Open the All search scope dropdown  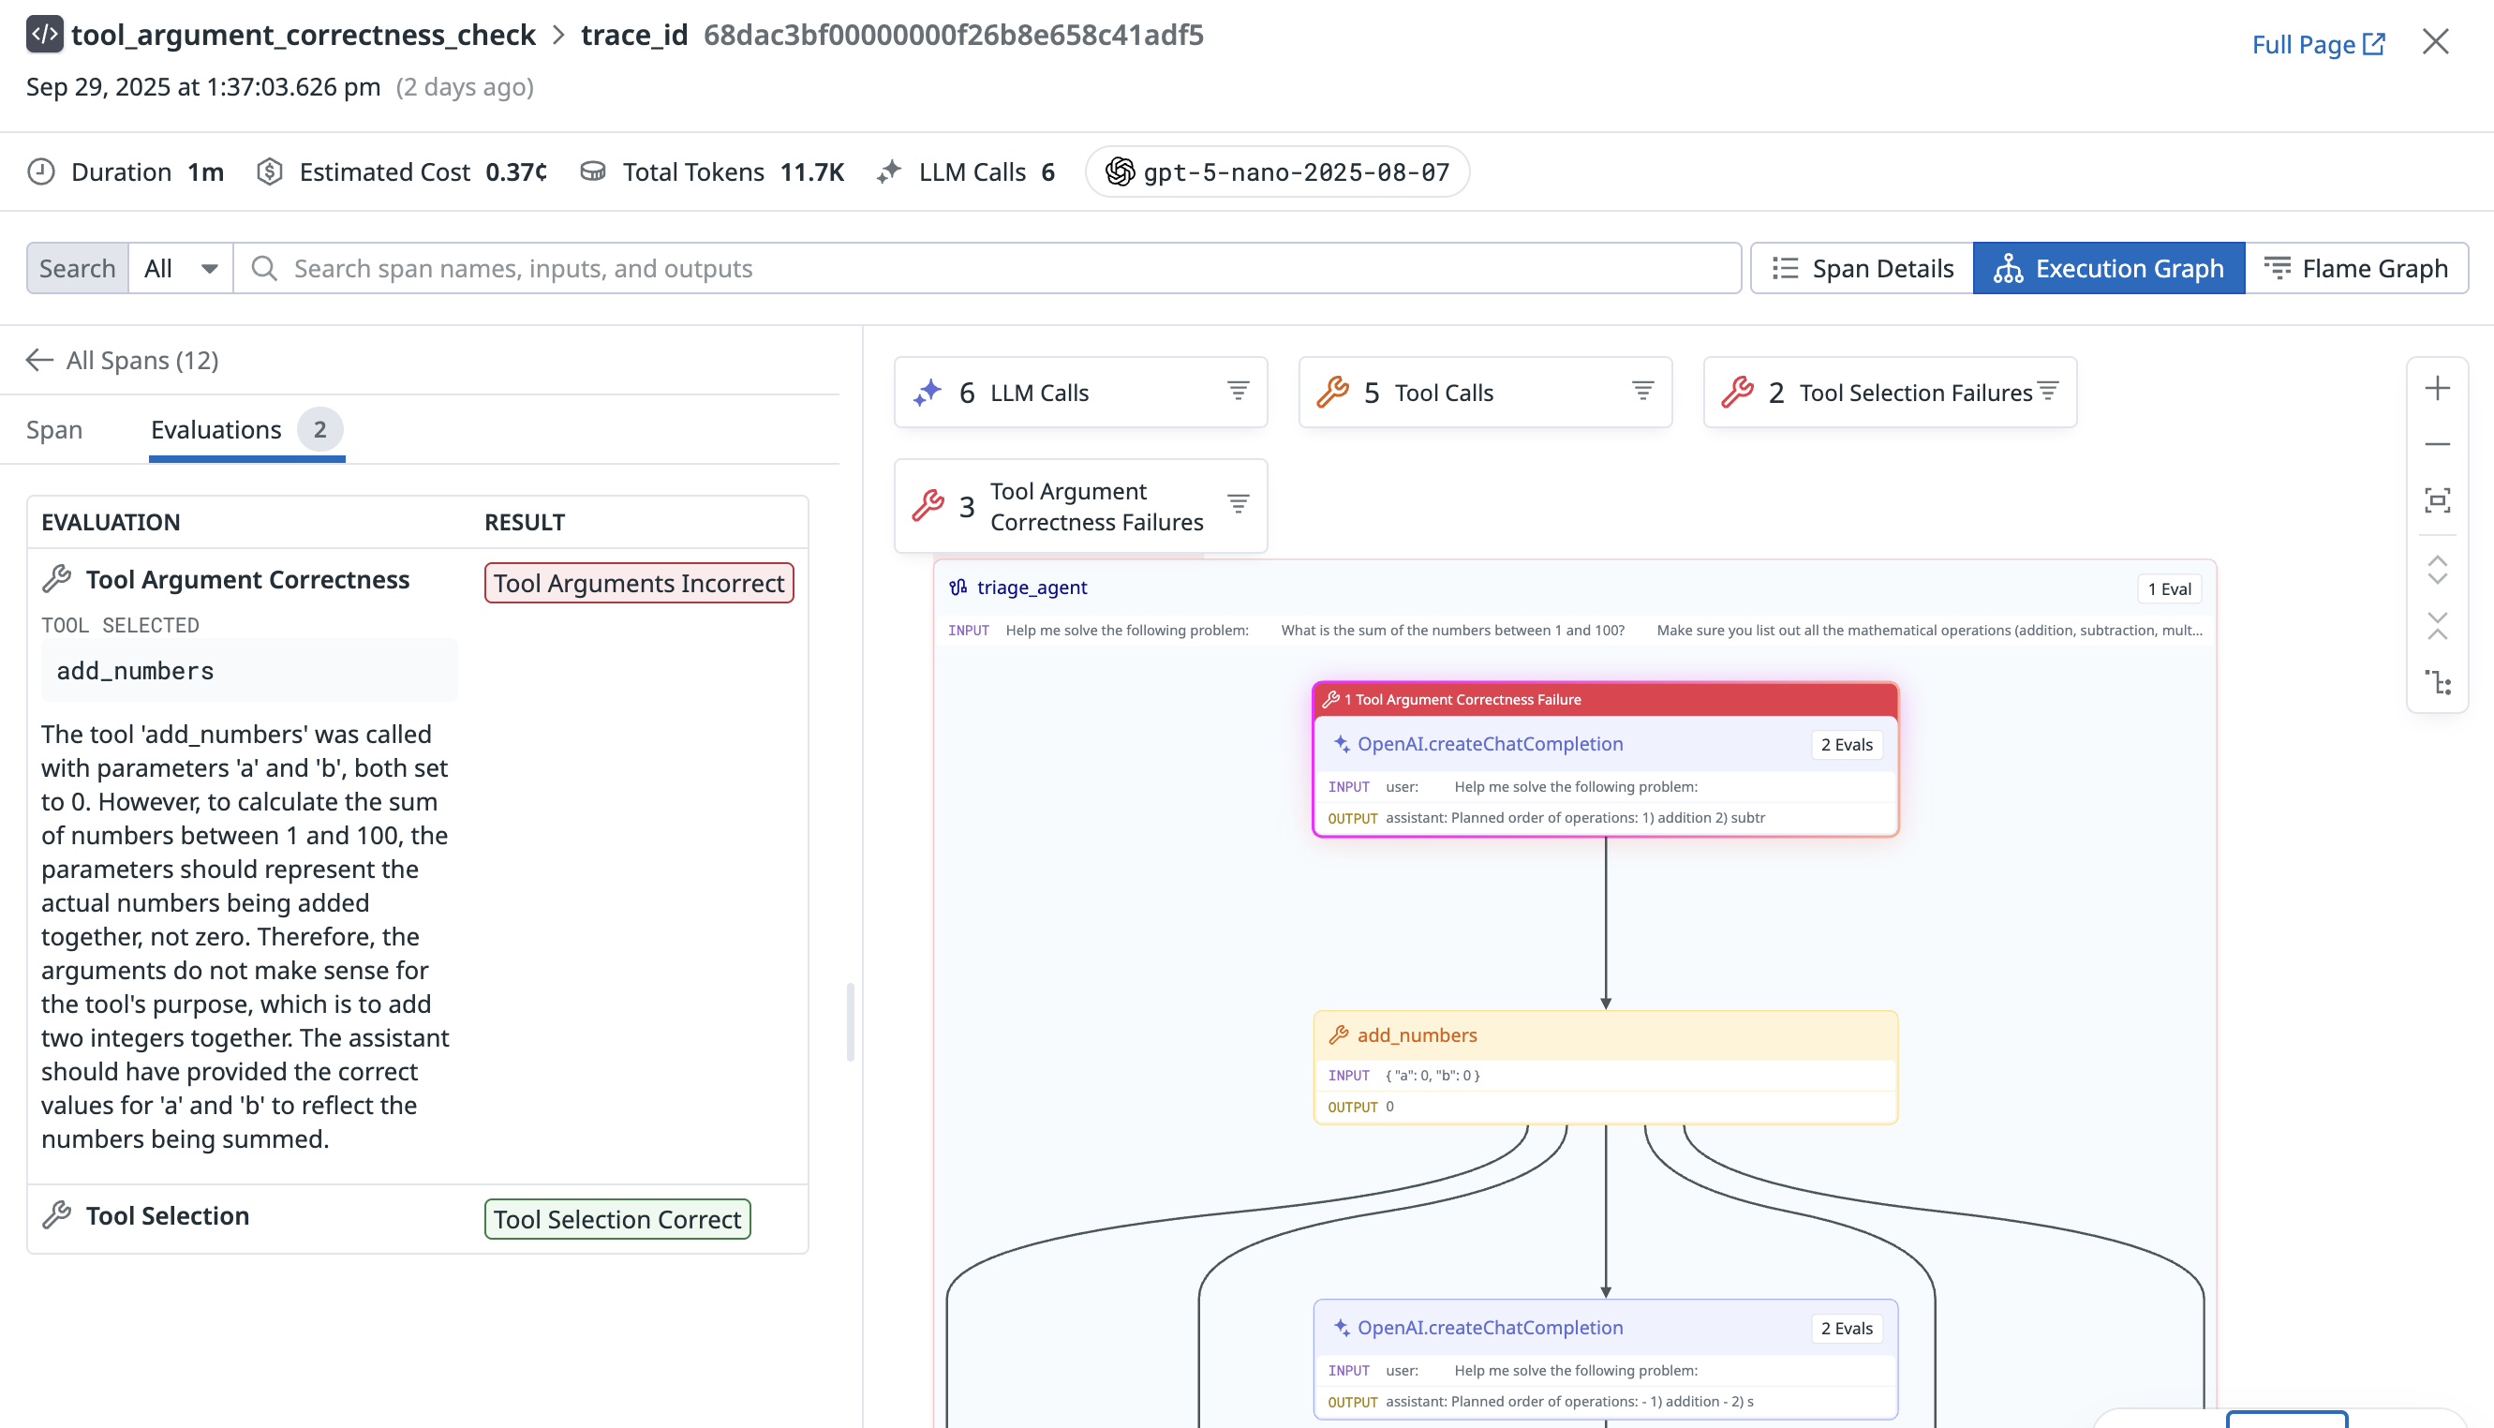tap(181, 269)
